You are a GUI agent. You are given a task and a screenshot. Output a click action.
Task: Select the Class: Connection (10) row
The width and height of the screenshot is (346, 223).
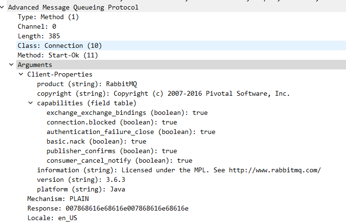[x=181, y=45]
